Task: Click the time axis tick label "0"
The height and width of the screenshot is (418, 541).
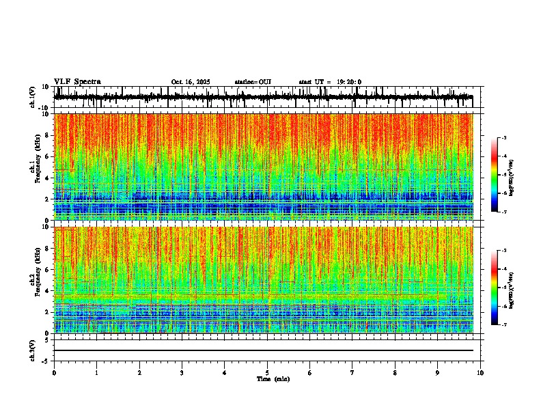Action: [54, 373]
